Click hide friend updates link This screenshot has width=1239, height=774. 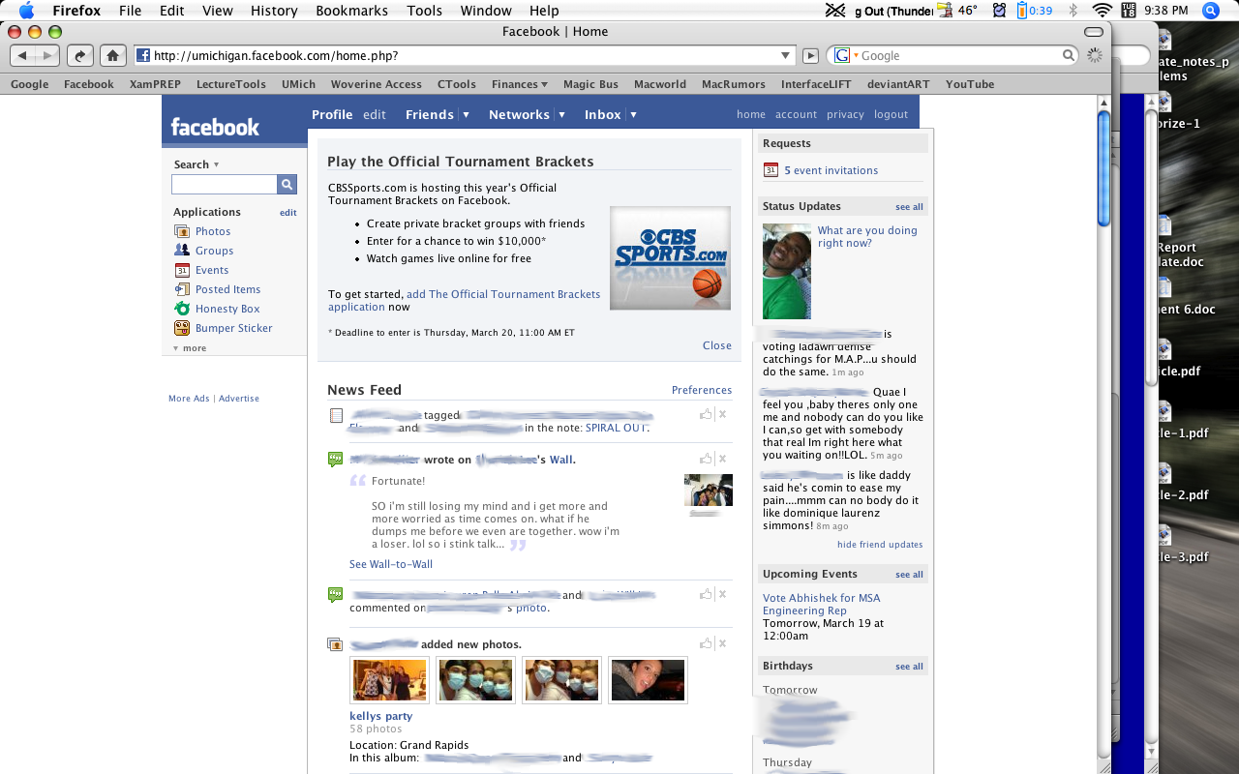coord(880,545)
